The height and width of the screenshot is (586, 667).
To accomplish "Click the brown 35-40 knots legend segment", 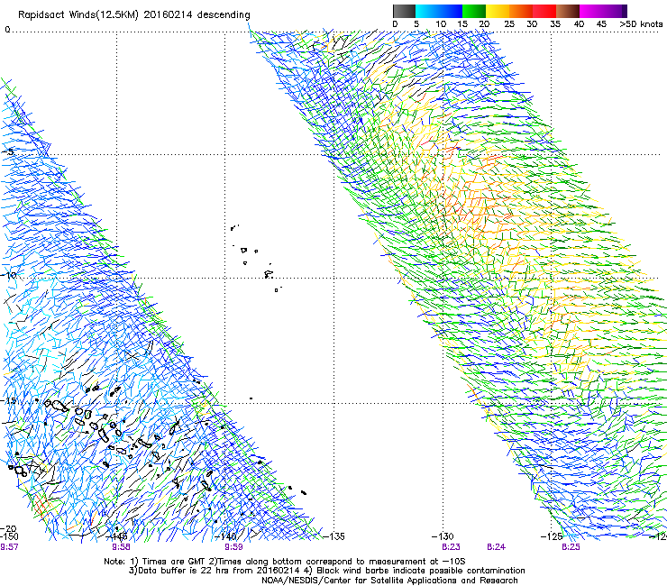I will (568, 11).
